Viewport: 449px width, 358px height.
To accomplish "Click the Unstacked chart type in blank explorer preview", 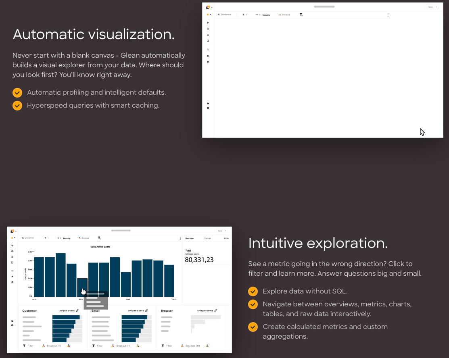I will 224,15.
